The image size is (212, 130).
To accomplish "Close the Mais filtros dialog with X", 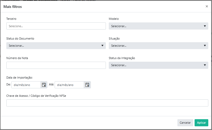I will click(207, 6).
